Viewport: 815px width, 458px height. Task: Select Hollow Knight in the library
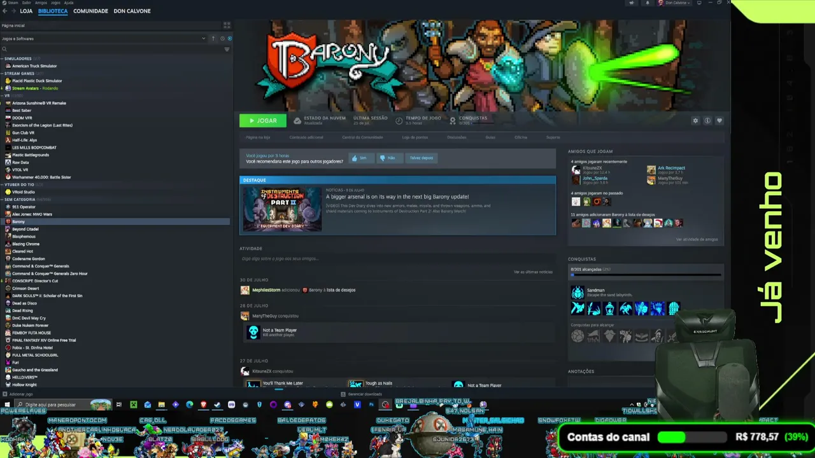[x=24, y=385]
